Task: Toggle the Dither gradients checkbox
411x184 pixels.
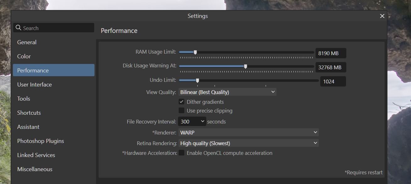Action: click(181, 102)
